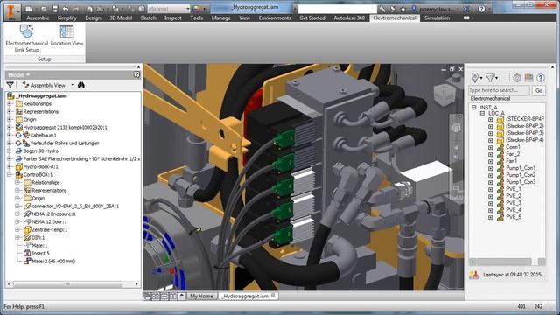The image size is (560, 315).
Task: Expand the Kabelbaum1 node
Action: click(10, 135)
